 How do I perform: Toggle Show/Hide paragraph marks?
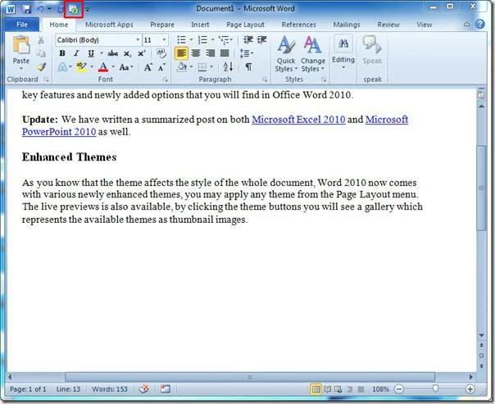tap(249, 67)
